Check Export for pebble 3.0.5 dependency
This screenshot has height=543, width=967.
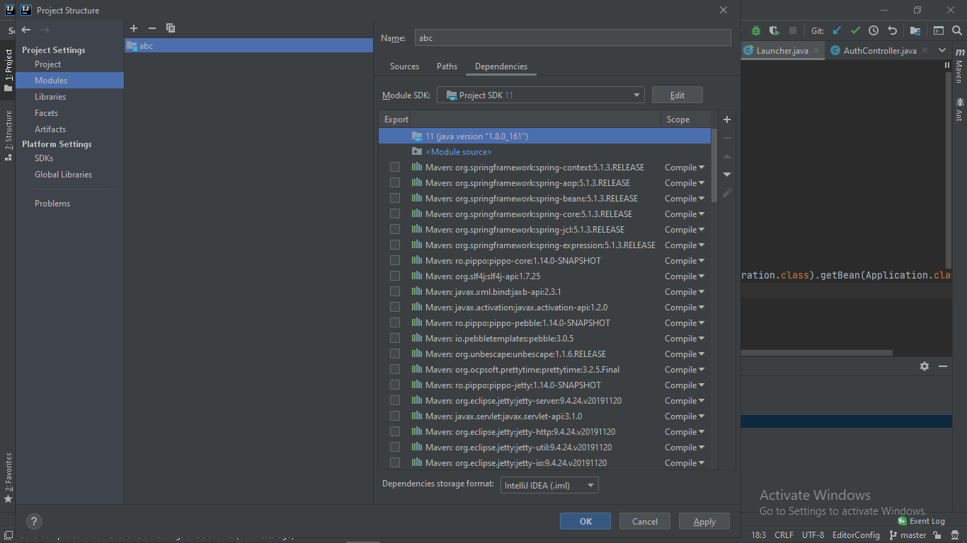395,339
